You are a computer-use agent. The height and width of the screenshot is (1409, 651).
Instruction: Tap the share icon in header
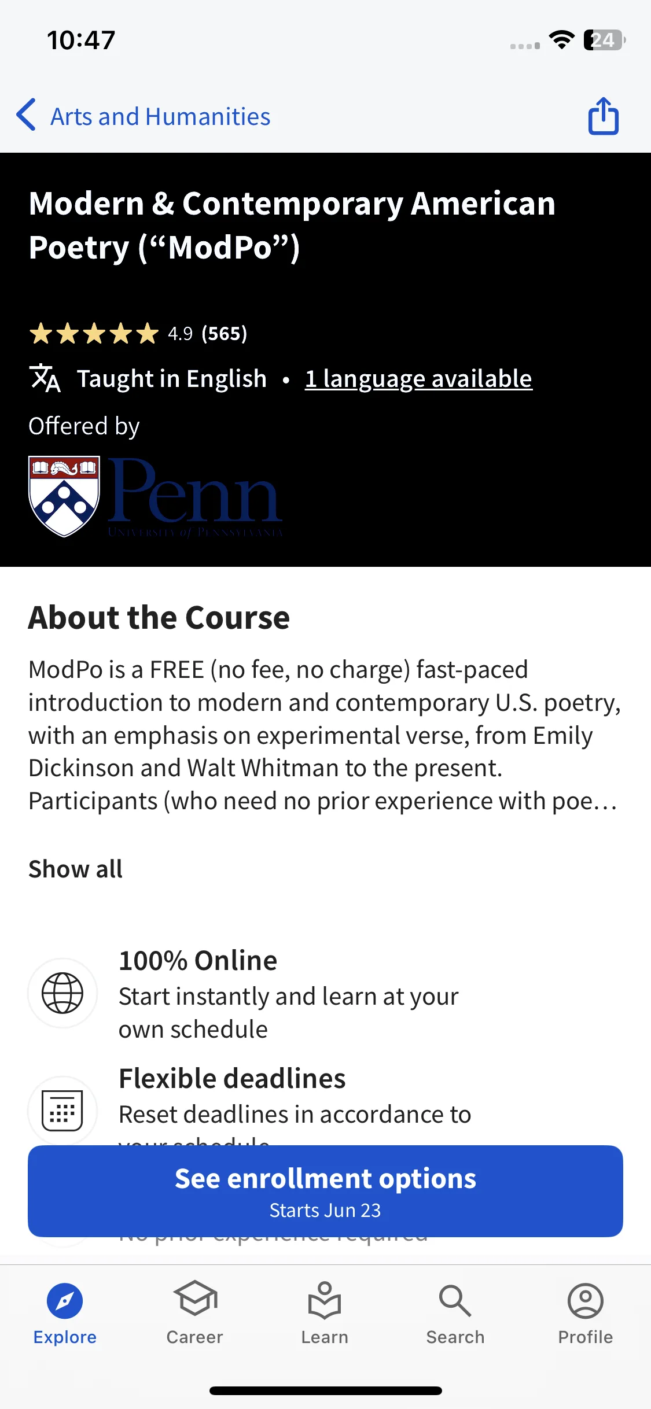pos(604,116)
